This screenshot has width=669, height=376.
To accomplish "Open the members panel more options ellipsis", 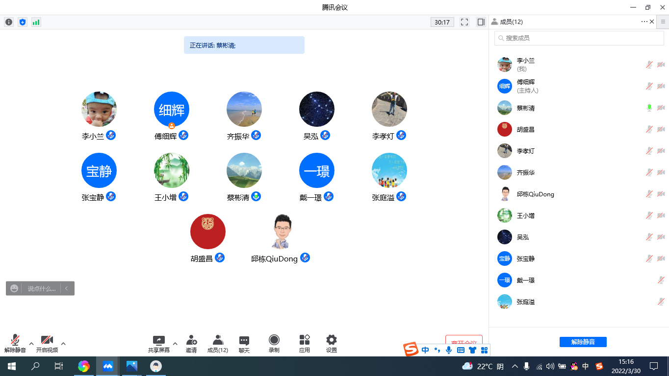I will (x=644, y=22).
